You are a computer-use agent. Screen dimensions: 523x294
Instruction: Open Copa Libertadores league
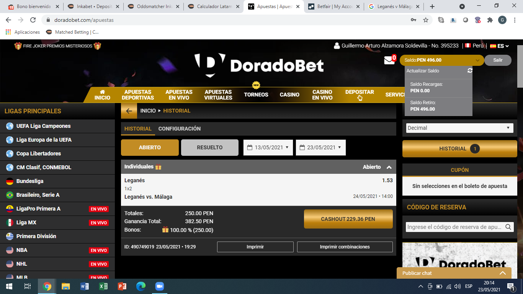point(57,154)
